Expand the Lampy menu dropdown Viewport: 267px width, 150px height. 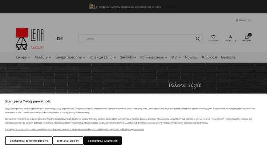coord(24,57)
